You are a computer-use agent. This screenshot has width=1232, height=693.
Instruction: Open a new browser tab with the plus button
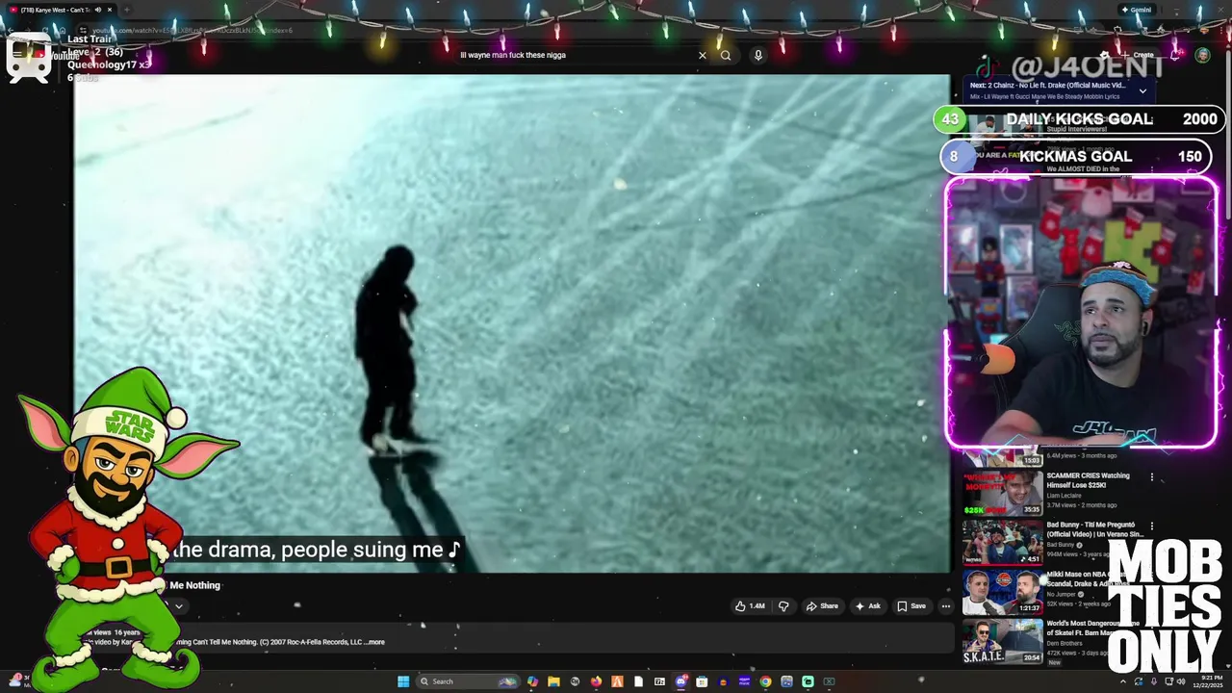click(126, 10)
